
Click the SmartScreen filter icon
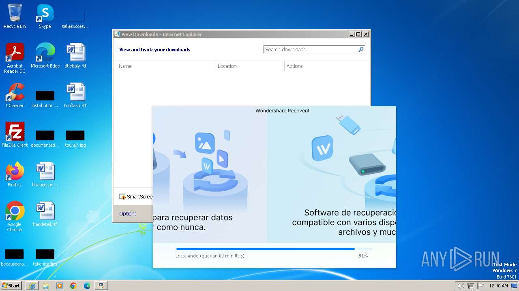122,197
